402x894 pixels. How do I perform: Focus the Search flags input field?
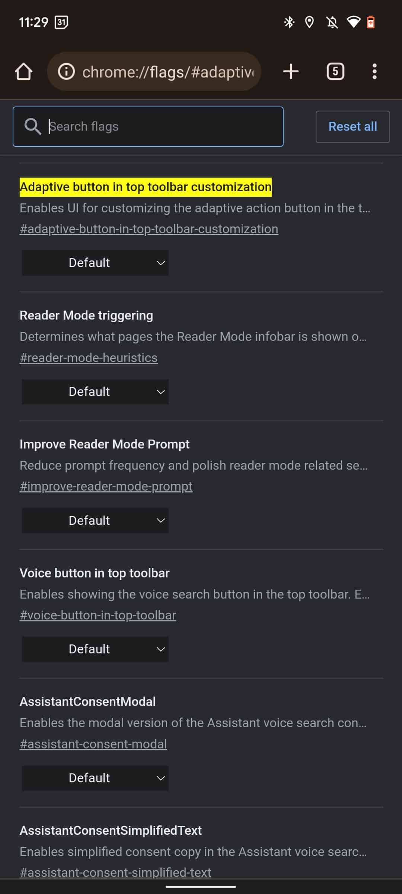(164, 127)
